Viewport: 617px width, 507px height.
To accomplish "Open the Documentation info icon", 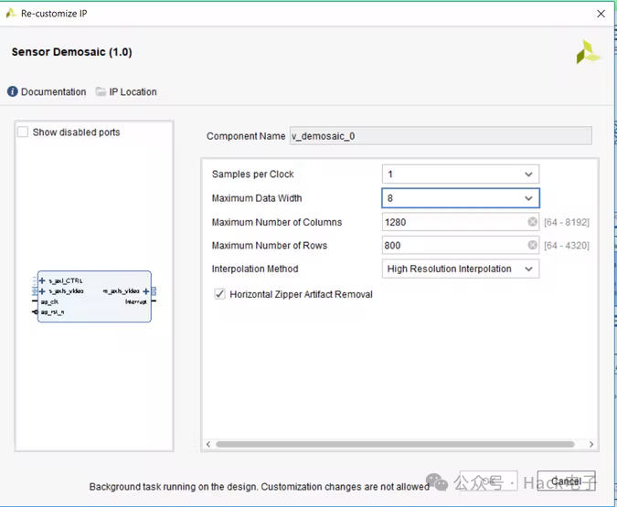I will (13, 92).
